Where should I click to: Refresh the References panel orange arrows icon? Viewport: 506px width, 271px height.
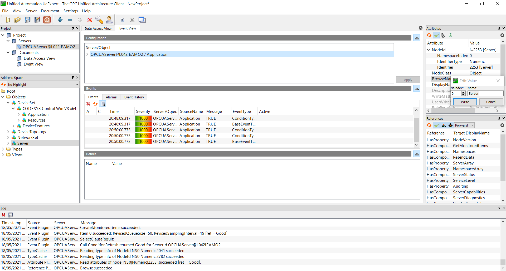429,125
